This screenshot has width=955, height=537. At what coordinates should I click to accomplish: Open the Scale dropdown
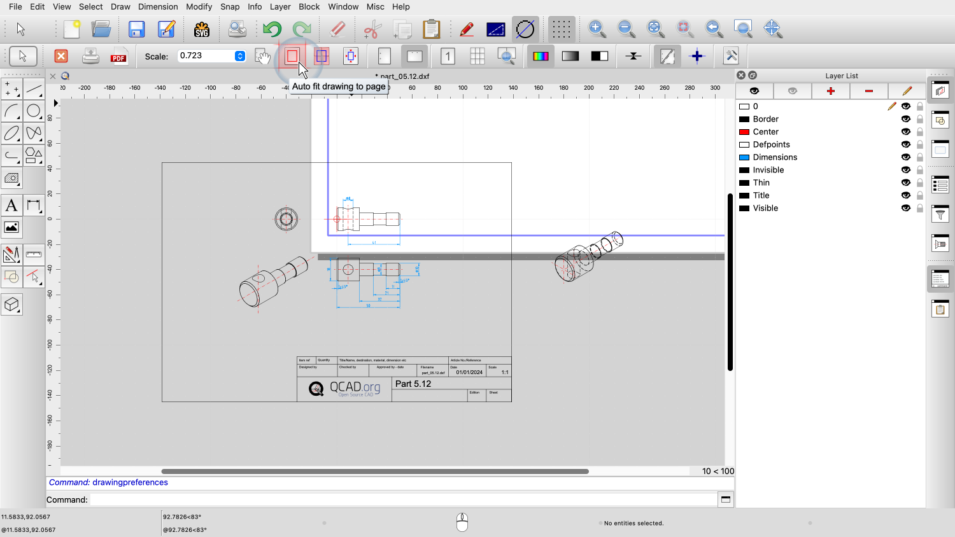[240, 56]
